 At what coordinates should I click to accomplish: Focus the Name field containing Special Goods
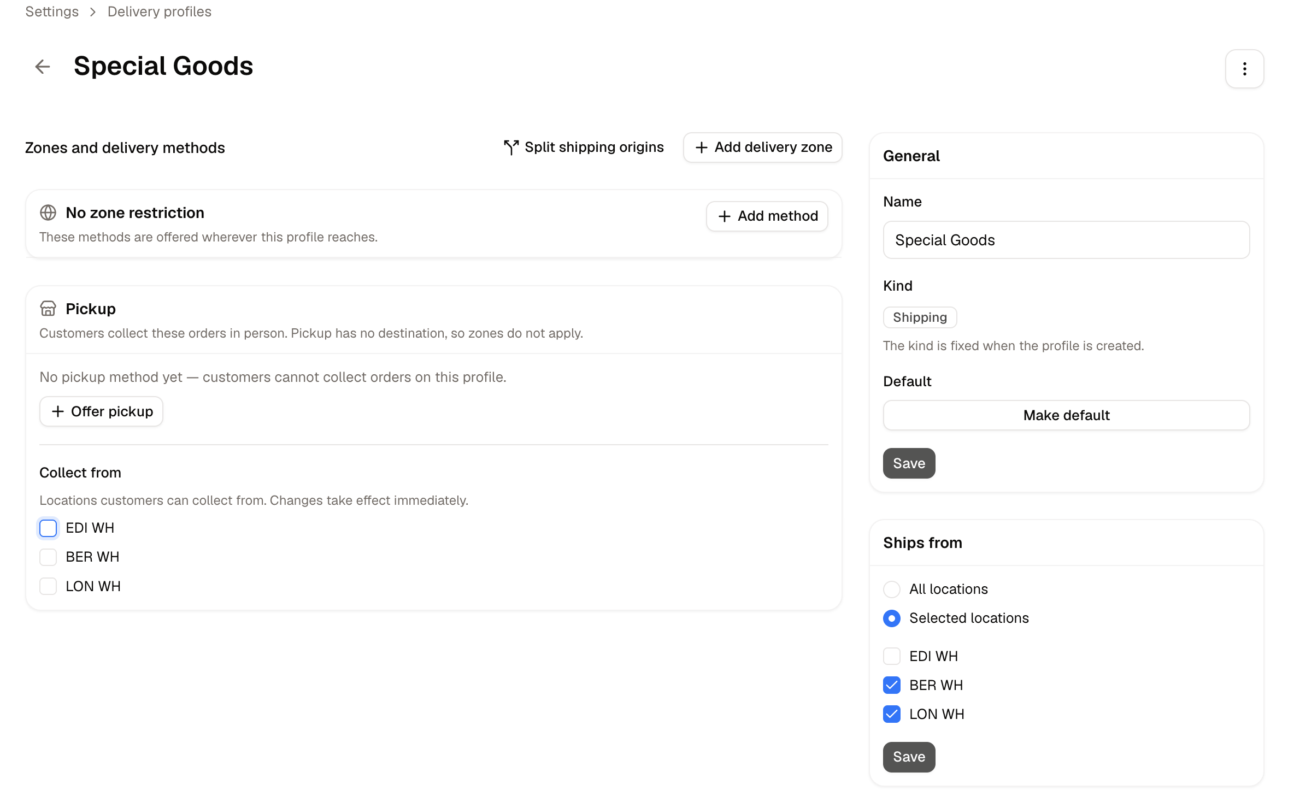coord(1066,240)
